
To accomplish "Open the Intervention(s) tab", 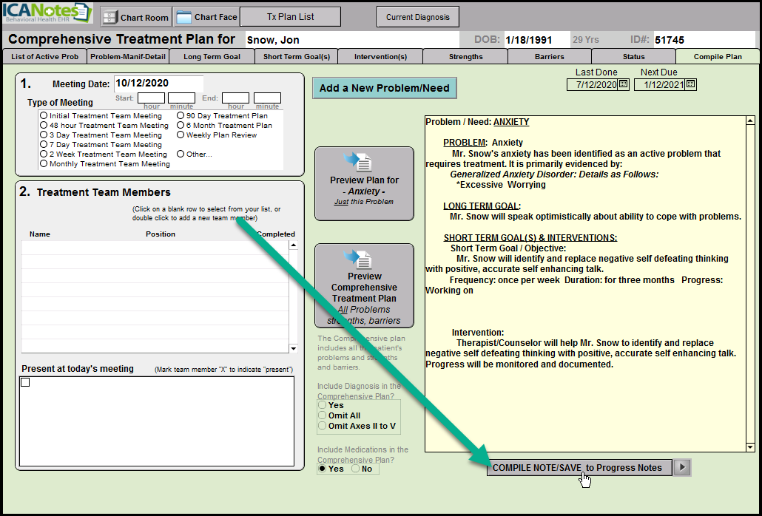I will tap(380, 56).
